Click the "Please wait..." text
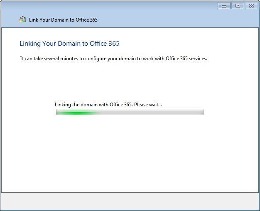 [148, 105]
